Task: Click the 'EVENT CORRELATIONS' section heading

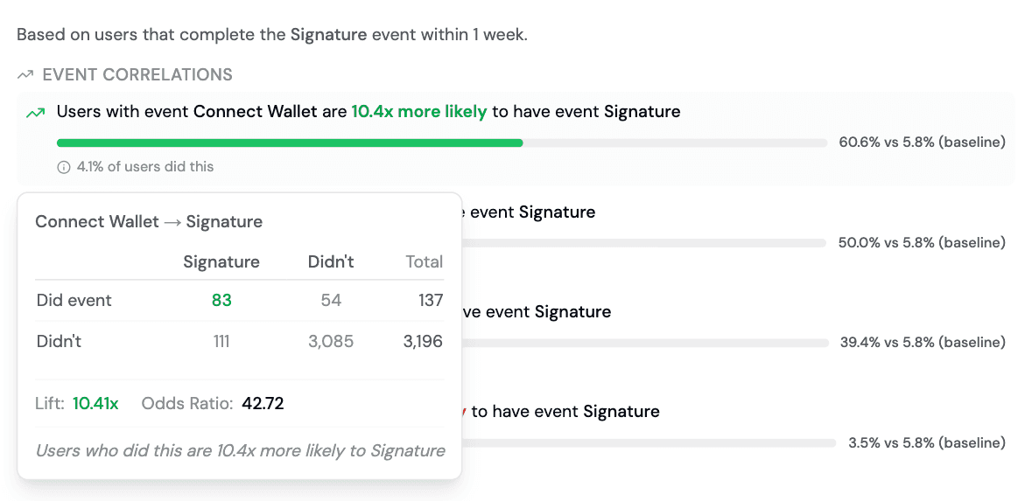Action: 137,75
